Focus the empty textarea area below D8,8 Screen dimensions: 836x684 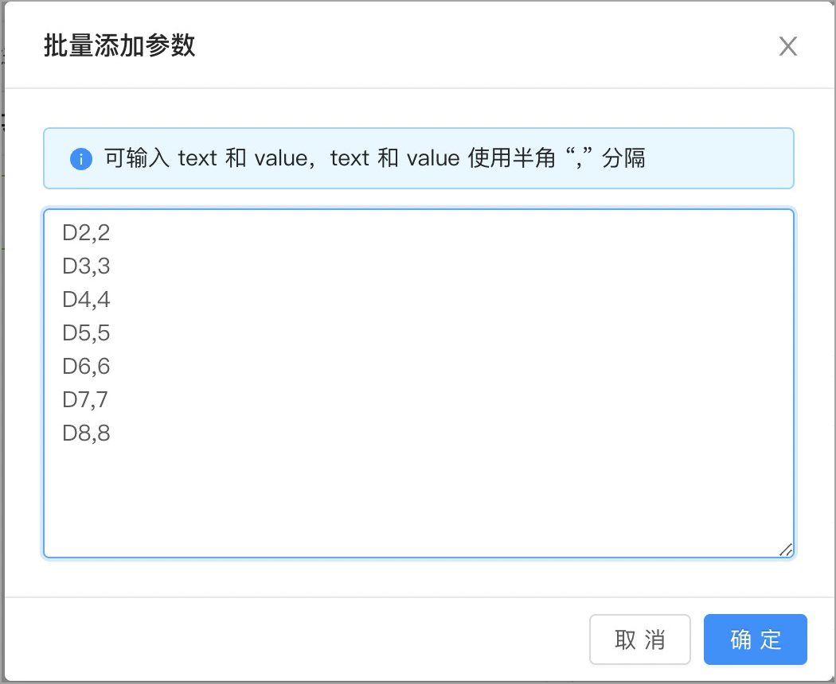pos(419,498)
